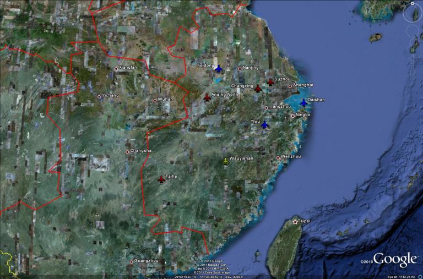423x279 pixels.
Task: Select the red Suzhou airplane placemark
Action: [270, 82]
